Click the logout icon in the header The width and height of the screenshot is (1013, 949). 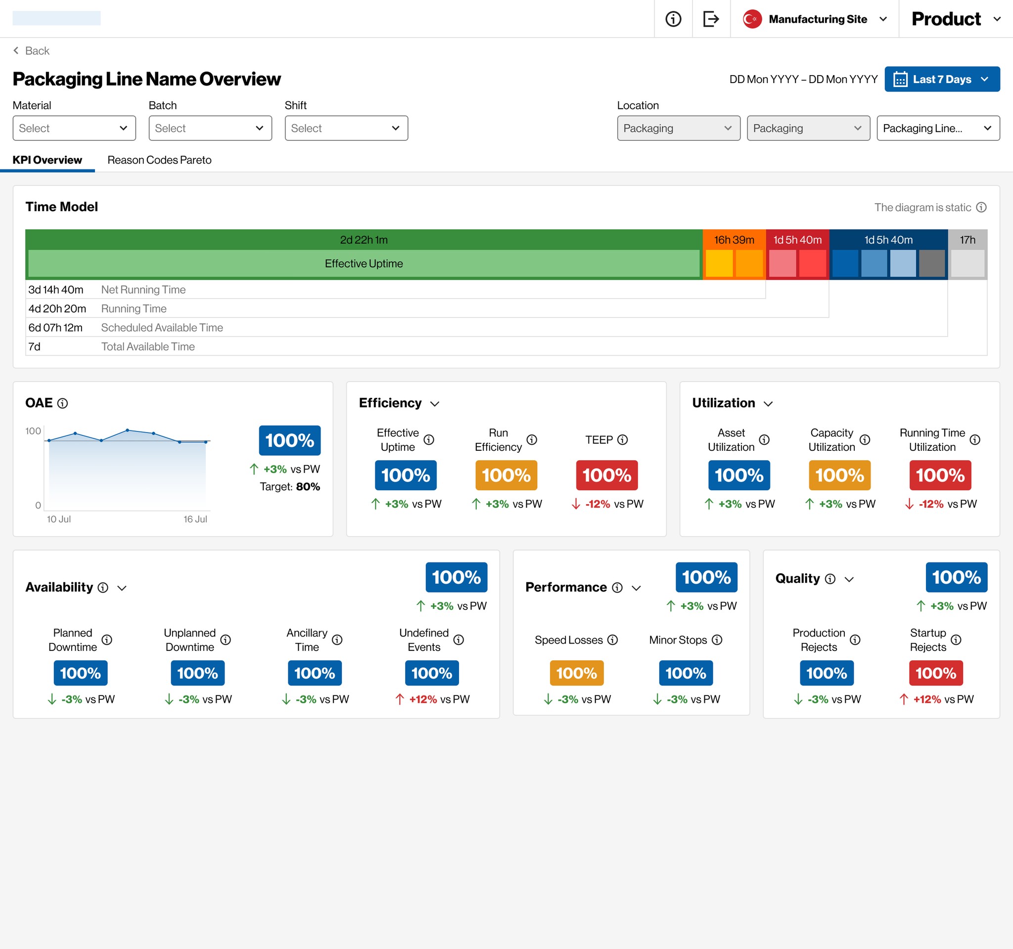click(711, 19)
